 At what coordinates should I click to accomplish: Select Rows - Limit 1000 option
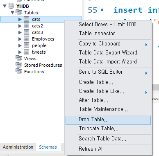point(108,25)
